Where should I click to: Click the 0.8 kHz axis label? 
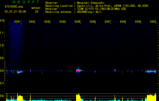pos(2,71)
